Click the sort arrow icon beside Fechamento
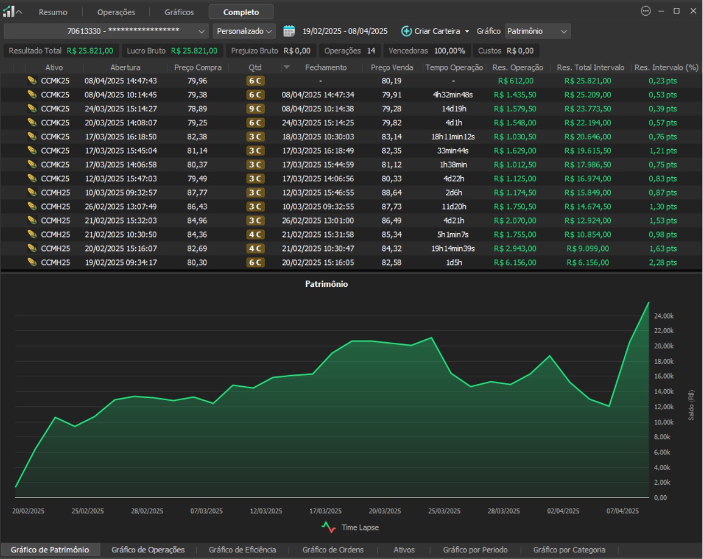The height and width of the screenshot is (559, 703). pyautogui.click(x=287, y=68)
